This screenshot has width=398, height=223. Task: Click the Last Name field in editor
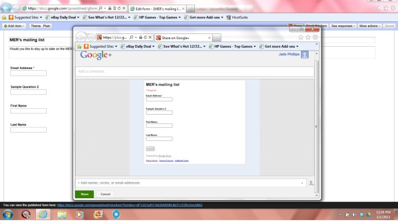click(x=28, y=130)
